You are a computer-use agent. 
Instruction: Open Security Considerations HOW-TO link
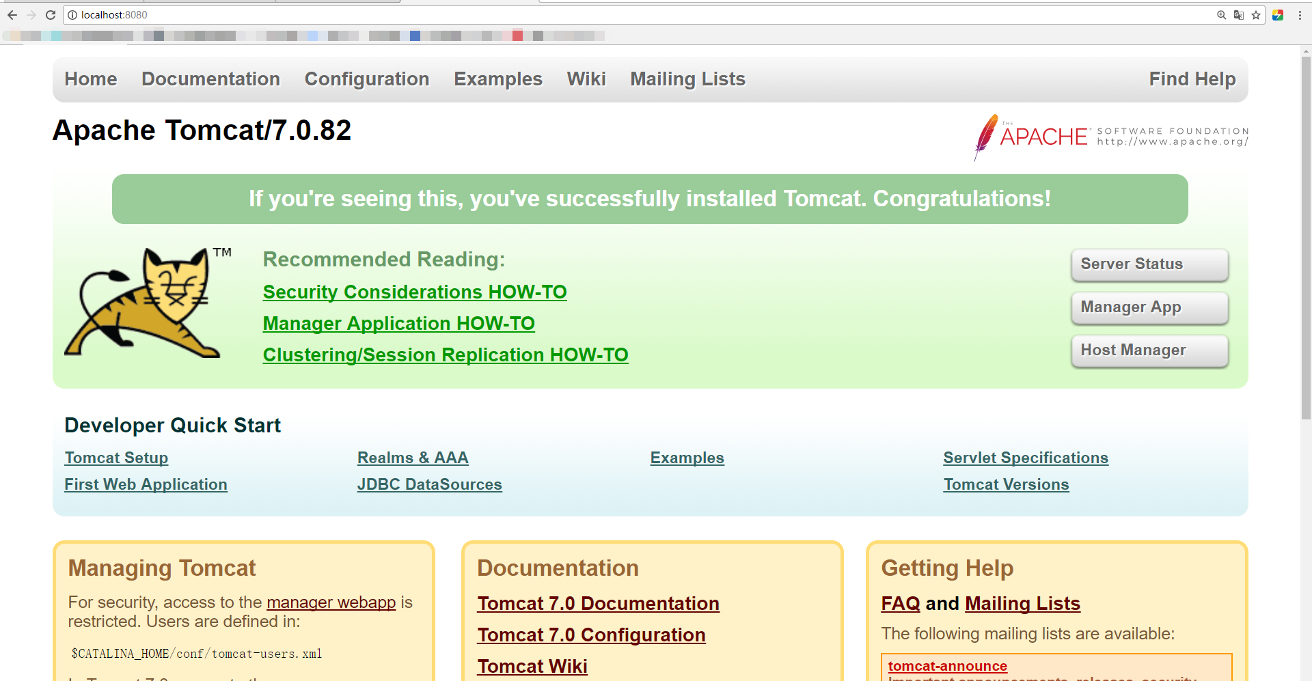pos(415,292)
